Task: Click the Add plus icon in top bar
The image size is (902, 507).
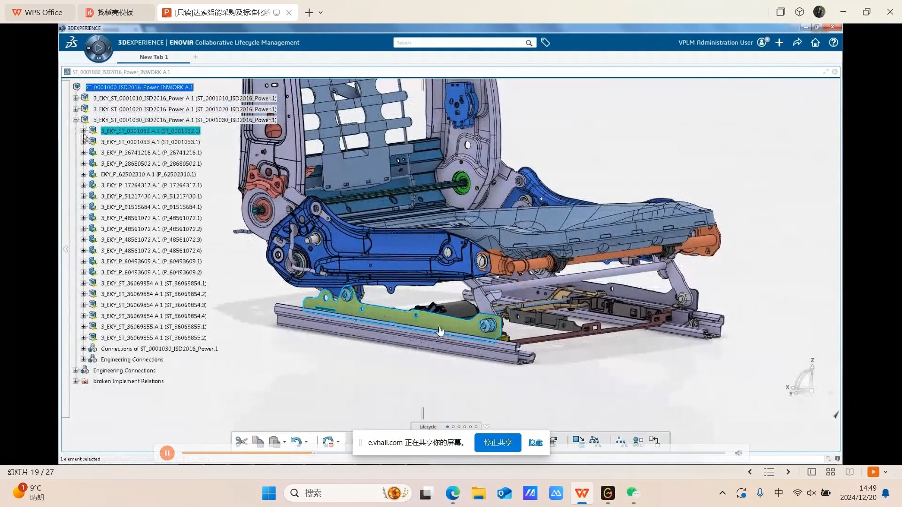Action: click(x=779, y=43)
